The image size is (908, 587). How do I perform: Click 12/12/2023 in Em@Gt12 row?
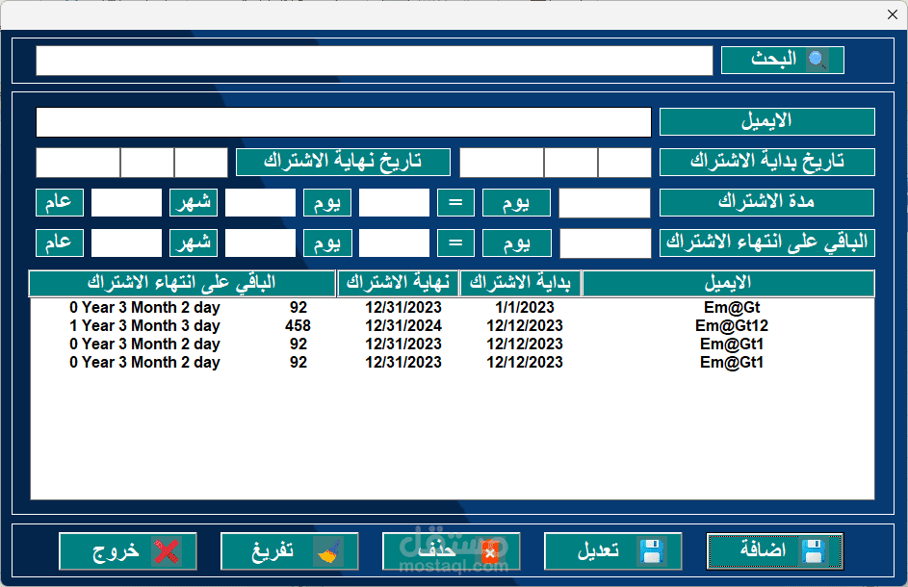click(x=525, y=326)
